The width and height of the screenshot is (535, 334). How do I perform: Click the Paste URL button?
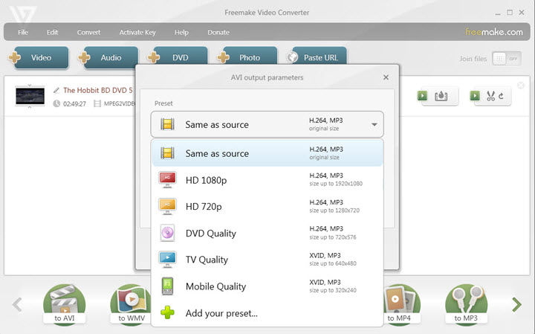pyautogui.click(x=320, y=57)
